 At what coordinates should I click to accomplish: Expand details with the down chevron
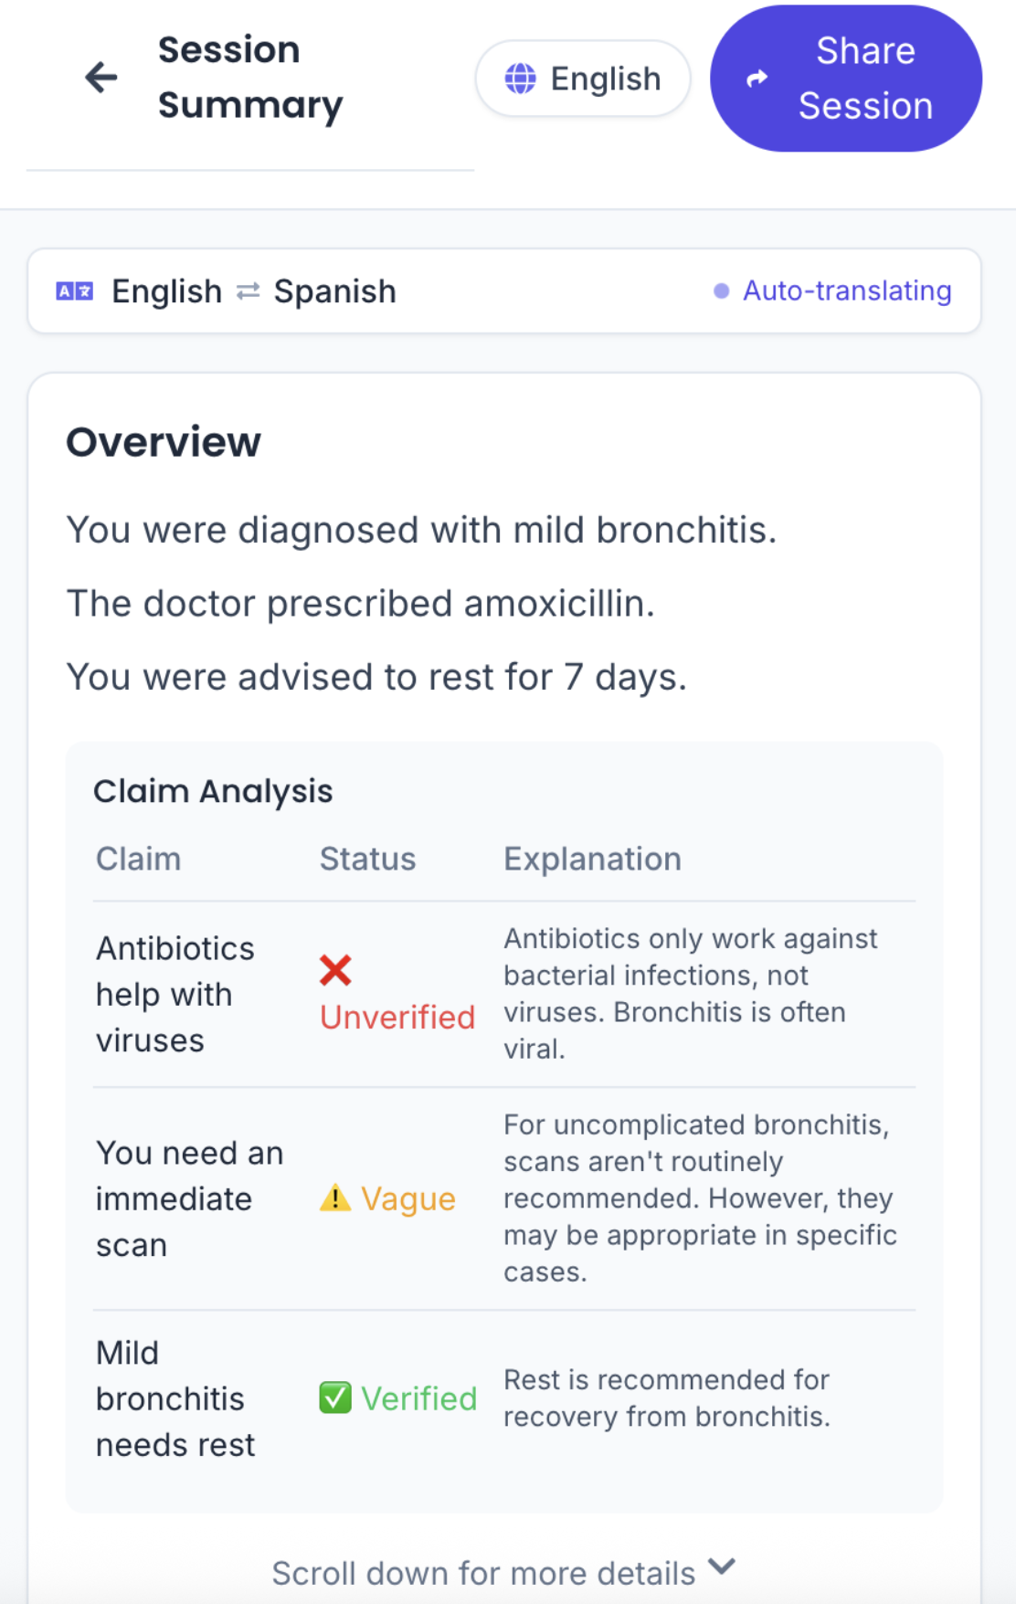pyautogui.click(x=722, y=1567)
